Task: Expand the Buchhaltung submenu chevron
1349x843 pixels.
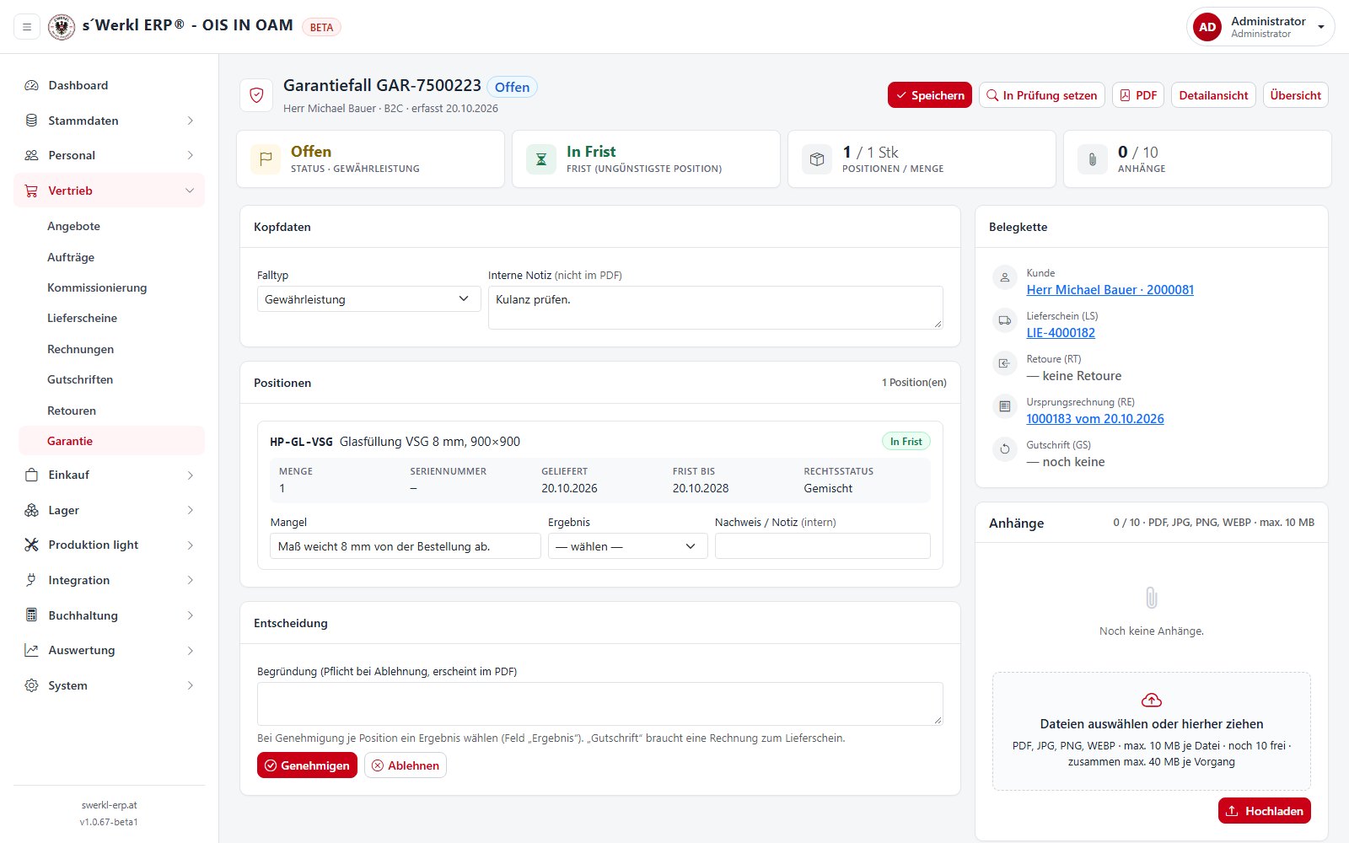Action: [x=190, y=615]
